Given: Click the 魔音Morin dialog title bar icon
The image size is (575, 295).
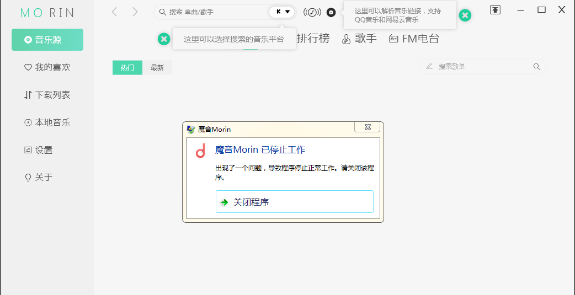Looking at the screenshot, I should point(191,129).
